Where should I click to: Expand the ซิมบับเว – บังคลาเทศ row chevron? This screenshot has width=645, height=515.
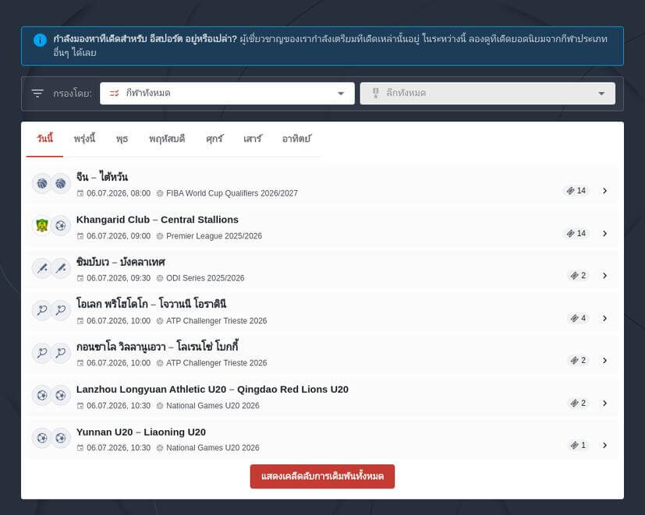604,275
